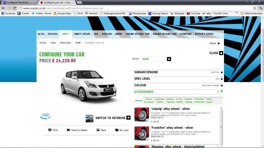Open the Other bookmarks folder
Screen dimensions: 264x148
pos(251,13)
